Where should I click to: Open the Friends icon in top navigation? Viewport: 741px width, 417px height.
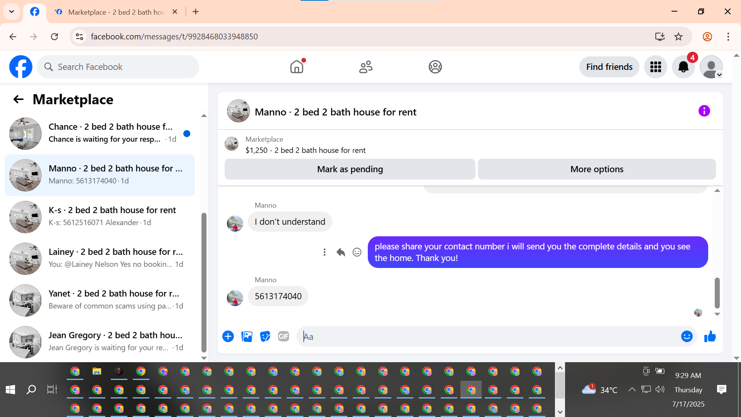click(x=366, y=67)
